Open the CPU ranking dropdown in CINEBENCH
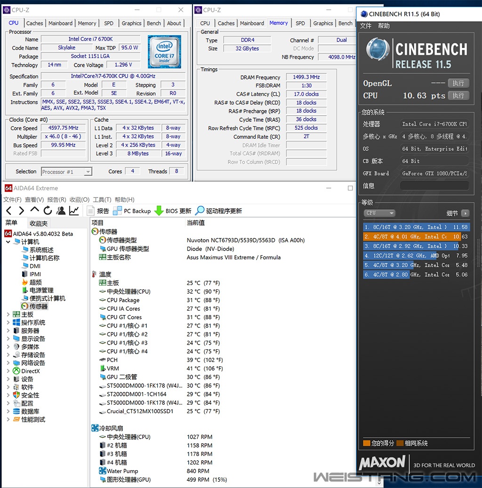This screenshot has width=482, height=488. pos(379,213)
